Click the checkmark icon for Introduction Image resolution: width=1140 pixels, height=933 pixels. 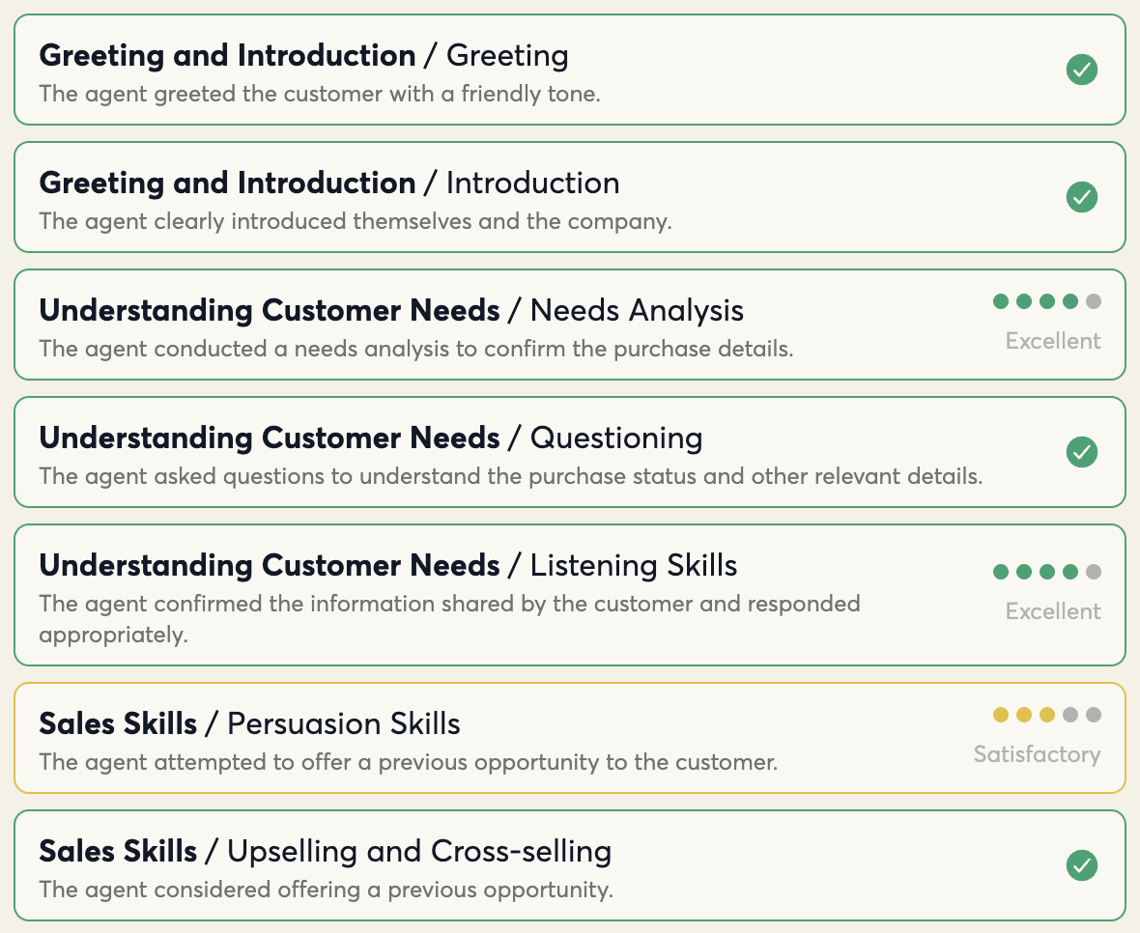pyautogui.click(x=1082, y=197)
